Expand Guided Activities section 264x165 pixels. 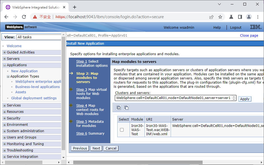5,52
